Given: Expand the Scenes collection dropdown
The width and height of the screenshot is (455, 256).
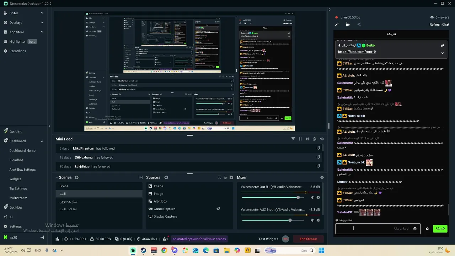Looking at the screenshot, I should [57, 177].
